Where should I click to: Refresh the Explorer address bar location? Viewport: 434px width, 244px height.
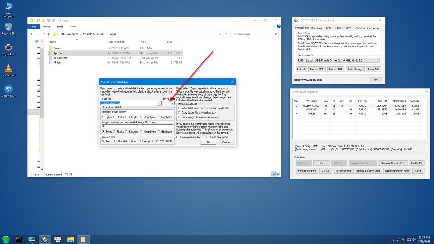tap(227, 34)
